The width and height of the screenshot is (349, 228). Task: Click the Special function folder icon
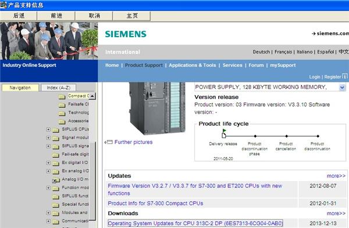coord(56,205)
